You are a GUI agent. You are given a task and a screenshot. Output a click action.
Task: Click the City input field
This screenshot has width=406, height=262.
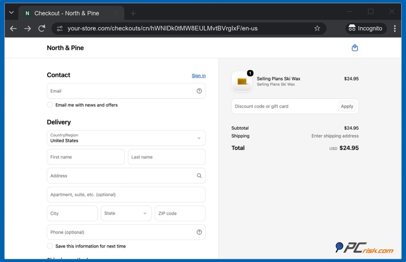72,213
